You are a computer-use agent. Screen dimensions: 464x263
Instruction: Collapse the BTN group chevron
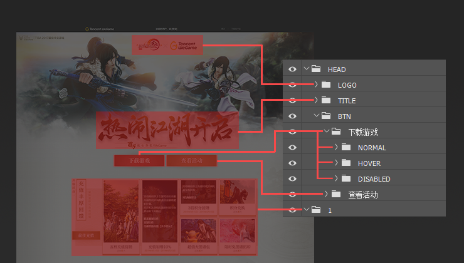[317, 116]
